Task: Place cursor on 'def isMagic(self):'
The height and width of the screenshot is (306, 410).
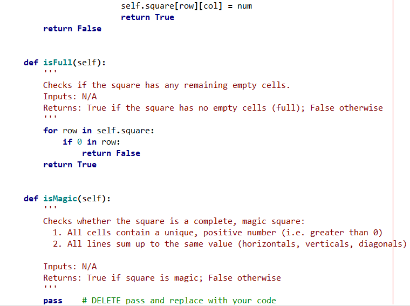Action: (x=67, y=199)
